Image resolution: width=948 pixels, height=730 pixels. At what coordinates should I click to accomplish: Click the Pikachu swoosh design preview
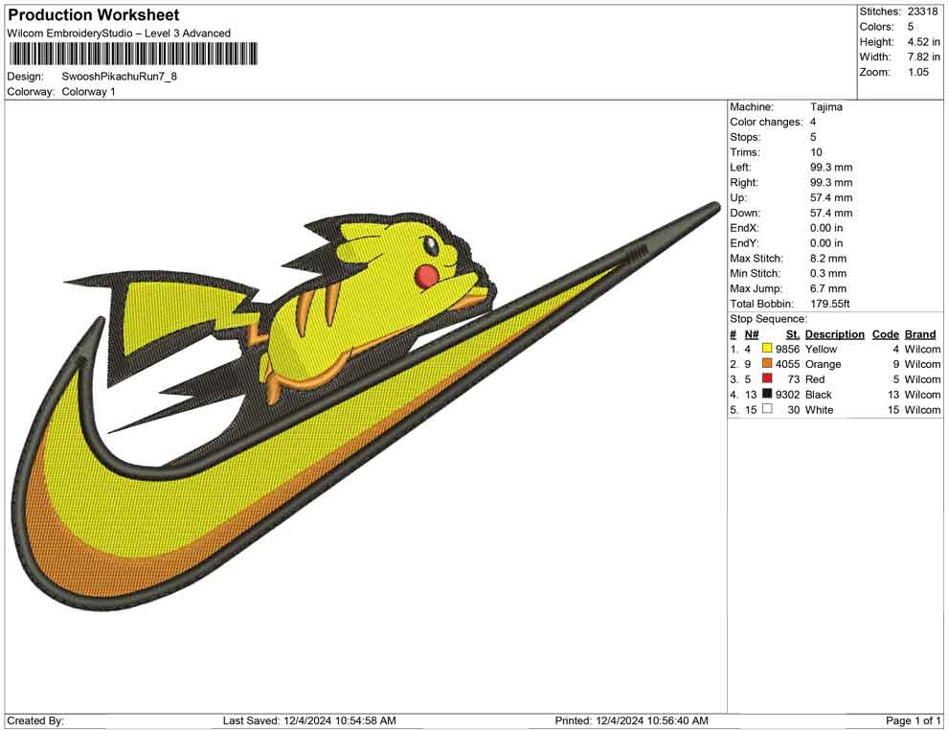coord(367,406)
